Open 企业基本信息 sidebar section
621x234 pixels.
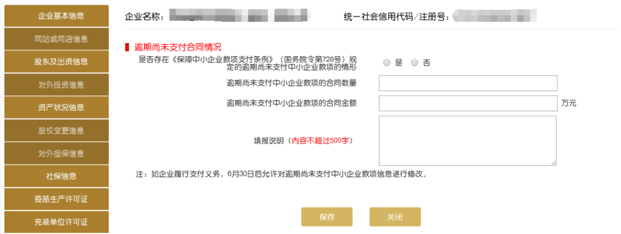tap(56, 16)
